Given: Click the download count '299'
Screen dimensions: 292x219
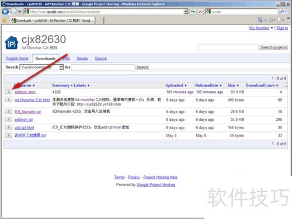Looking at the screenshot, I should click(279, 119).
